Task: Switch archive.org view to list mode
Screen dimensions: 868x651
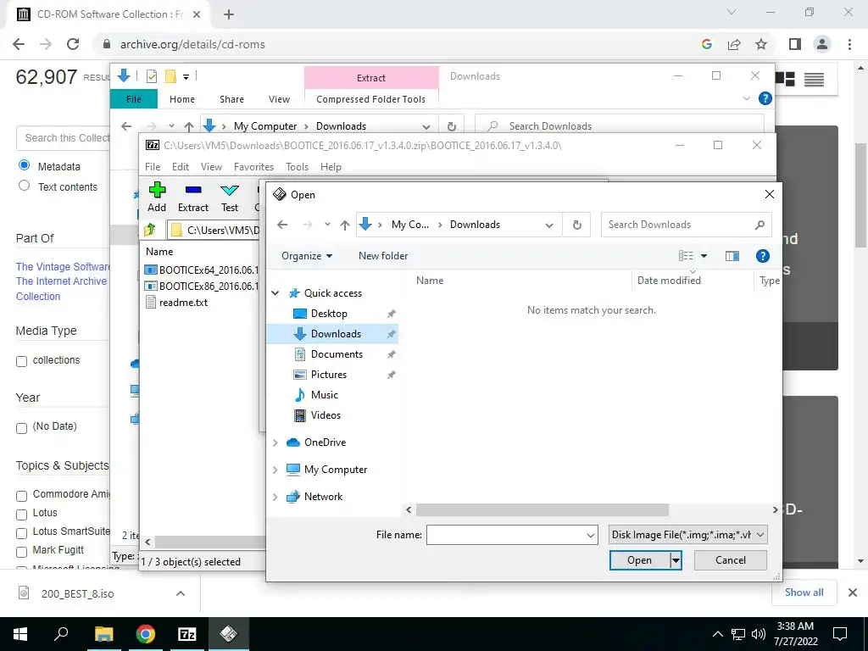Action: [x=814, y=80]
